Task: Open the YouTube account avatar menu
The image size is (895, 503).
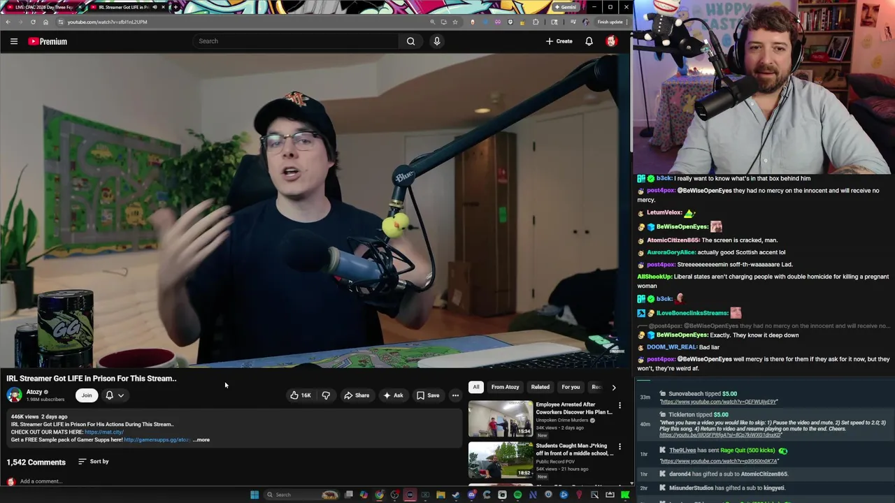Action: coord(611,41)
